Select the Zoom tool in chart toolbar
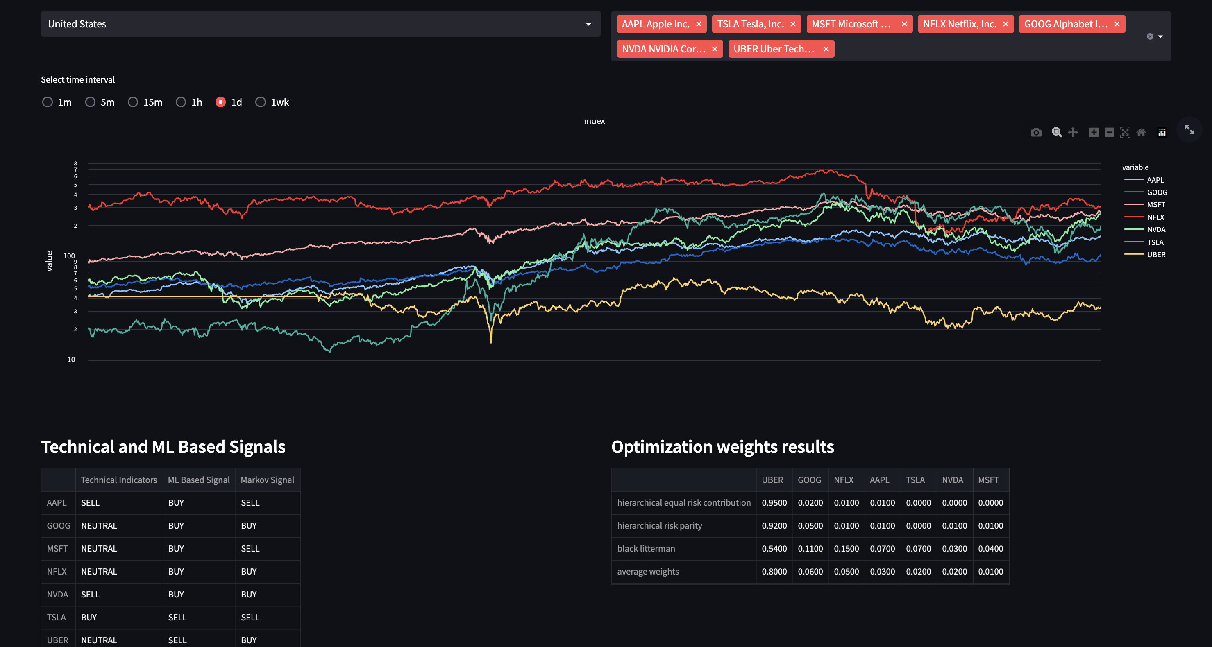1212x647 pixels. [1056, 133]
